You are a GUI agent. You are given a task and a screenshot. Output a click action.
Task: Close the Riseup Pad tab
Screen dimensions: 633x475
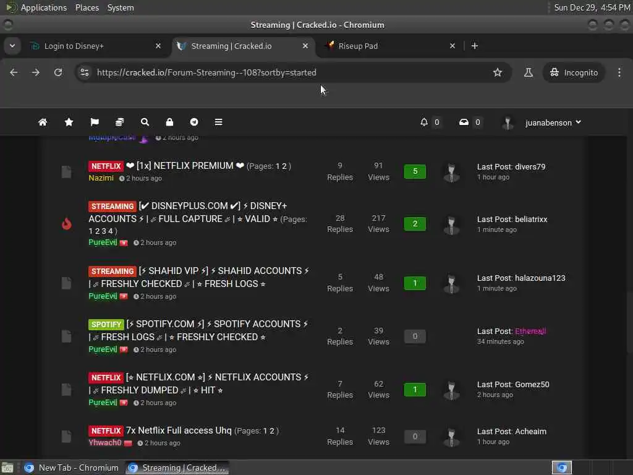coord(452,46)
